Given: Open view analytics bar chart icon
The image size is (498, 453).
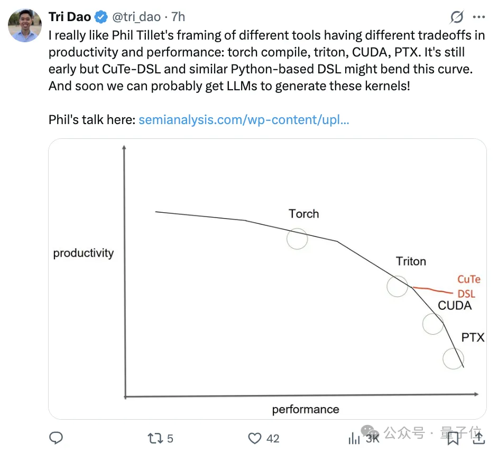Looking at the screenshot, I should tap(354, 438).
